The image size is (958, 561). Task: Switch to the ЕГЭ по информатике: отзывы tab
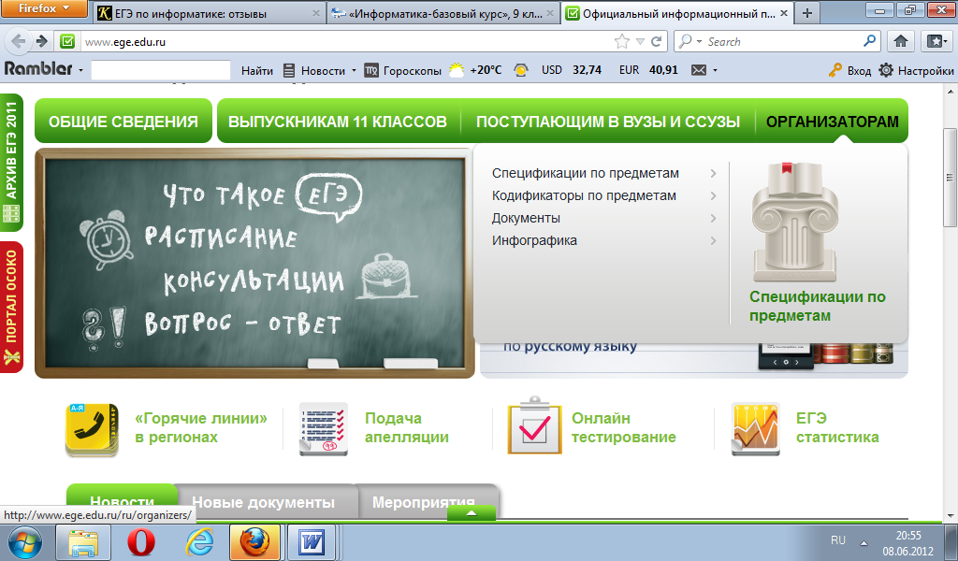[x=210, y=13]
